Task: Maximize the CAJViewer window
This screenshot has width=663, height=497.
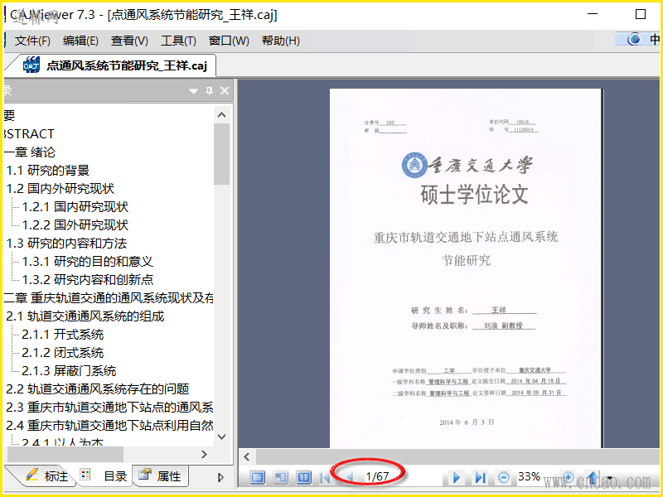Action: click(x=641, y=14)
